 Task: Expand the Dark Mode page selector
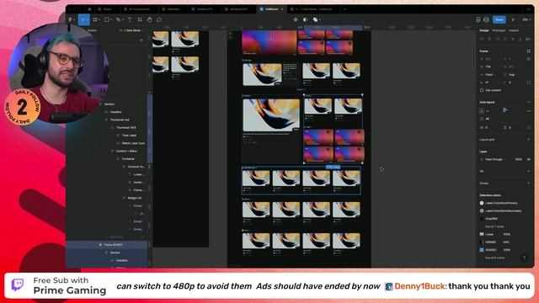pos(131,30)
